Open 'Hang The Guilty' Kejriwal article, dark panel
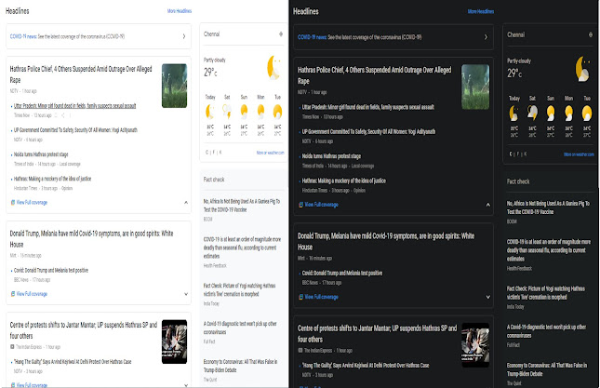 (x=366, y=366)
